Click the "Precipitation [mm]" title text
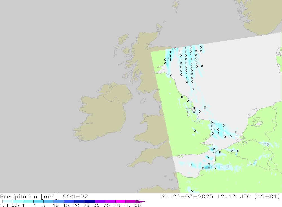 point(29,197)
